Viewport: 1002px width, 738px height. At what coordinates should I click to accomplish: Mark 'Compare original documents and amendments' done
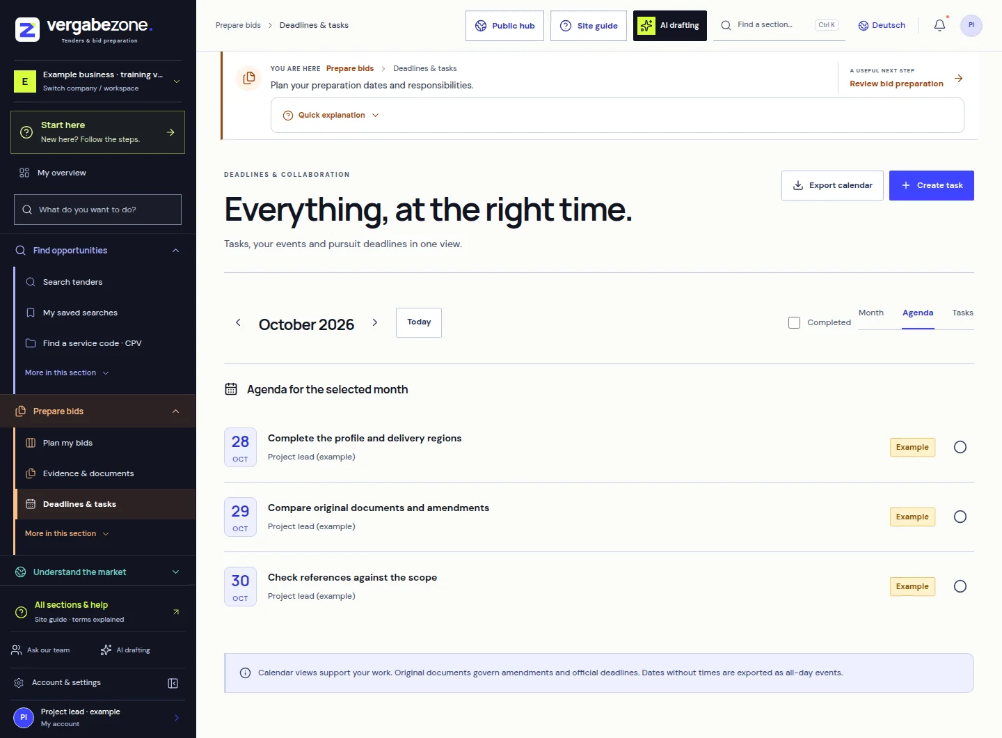click(960, 517)
